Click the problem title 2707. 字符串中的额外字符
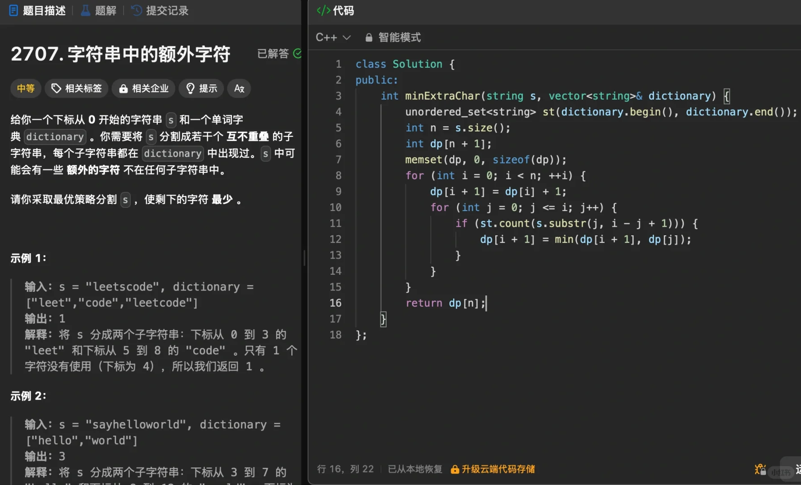 tap(120, 54)
